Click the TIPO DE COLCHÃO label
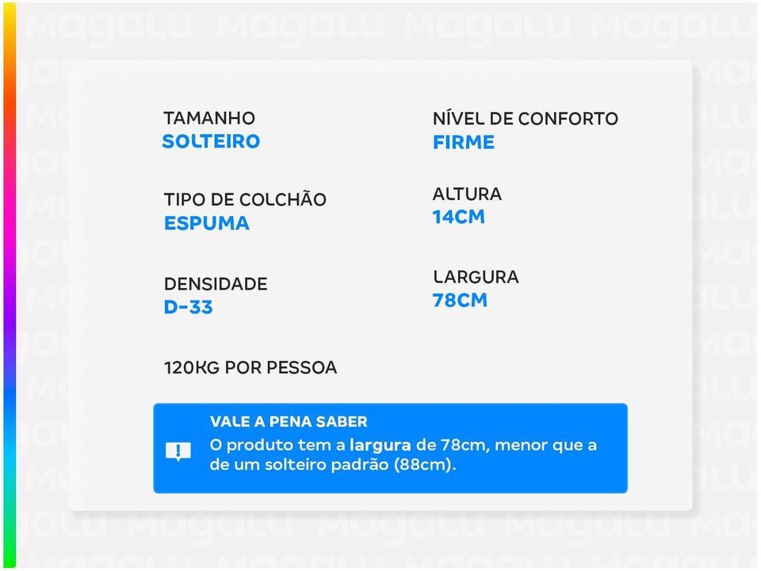 245,200
